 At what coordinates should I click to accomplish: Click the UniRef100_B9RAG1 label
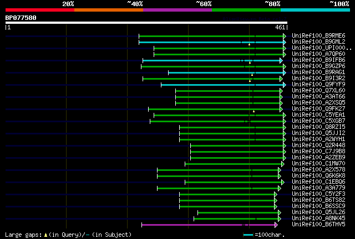click(x=318, y=72)
